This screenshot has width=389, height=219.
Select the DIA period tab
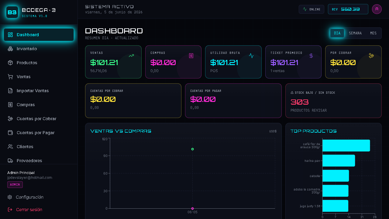click(337, 33)
